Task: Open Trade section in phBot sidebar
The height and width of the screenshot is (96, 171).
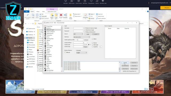Action: pos(48,60)
